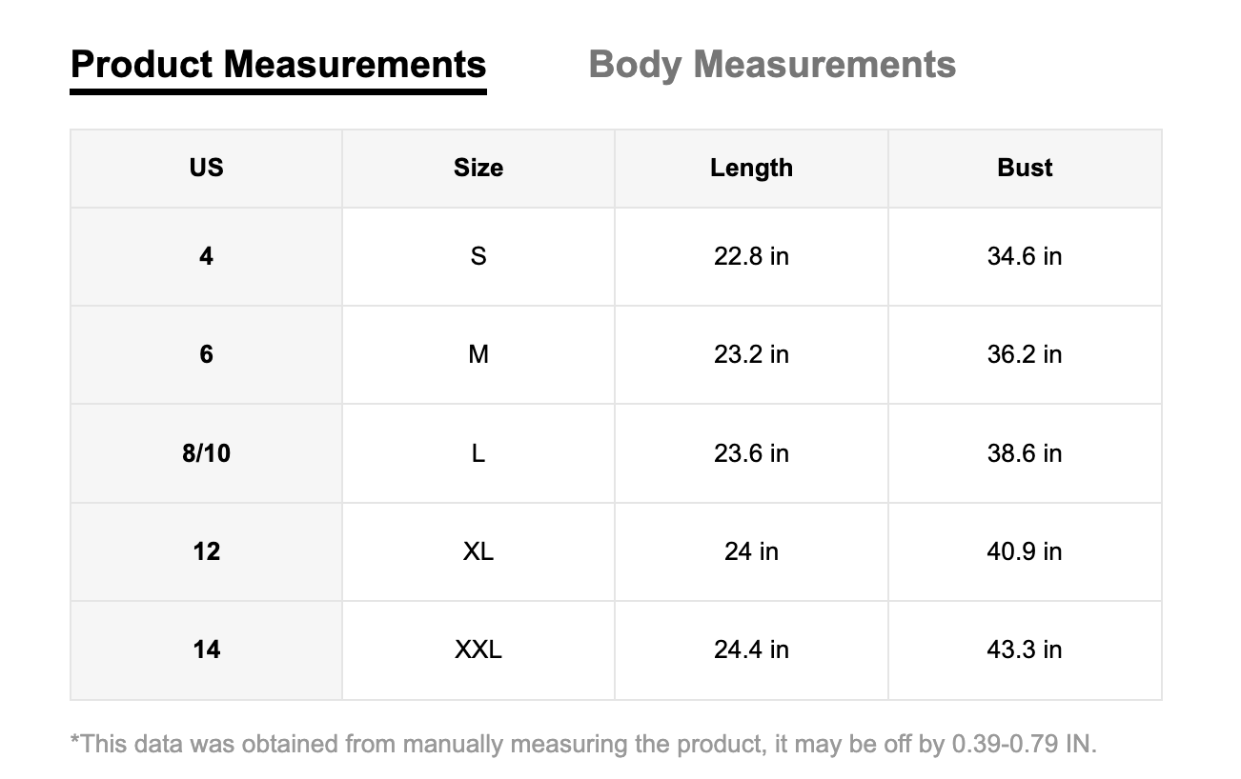Click the 24 in length cell
This screenshot has height=779, width=1241.
click(751, 551)
